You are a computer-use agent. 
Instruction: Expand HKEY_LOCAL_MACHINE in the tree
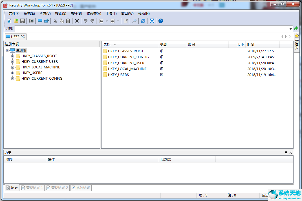[x=12, y=67]
